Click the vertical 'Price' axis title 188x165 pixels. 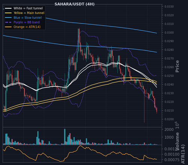pos(177,66)
